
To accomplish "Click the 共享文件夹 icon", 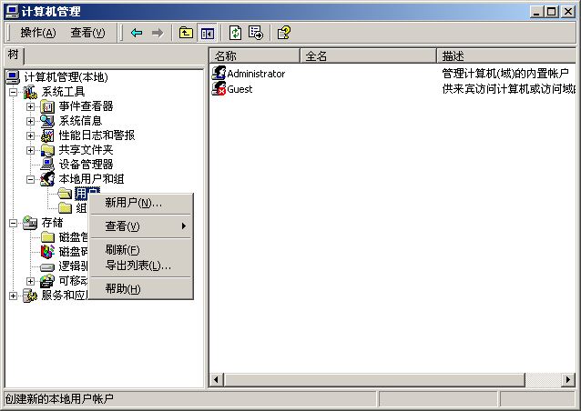I will pos(47,150).
